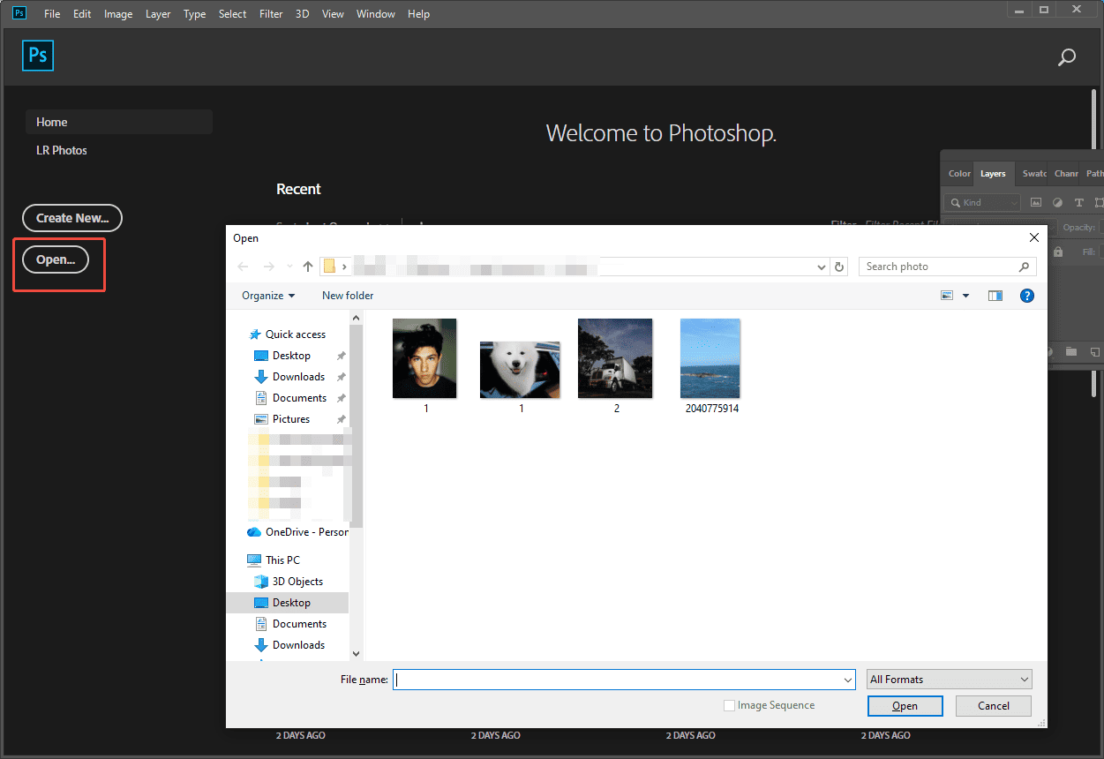Open the Filter menu
The height and width of the screenshot is (759, 1104).
(x=270, y=13)
